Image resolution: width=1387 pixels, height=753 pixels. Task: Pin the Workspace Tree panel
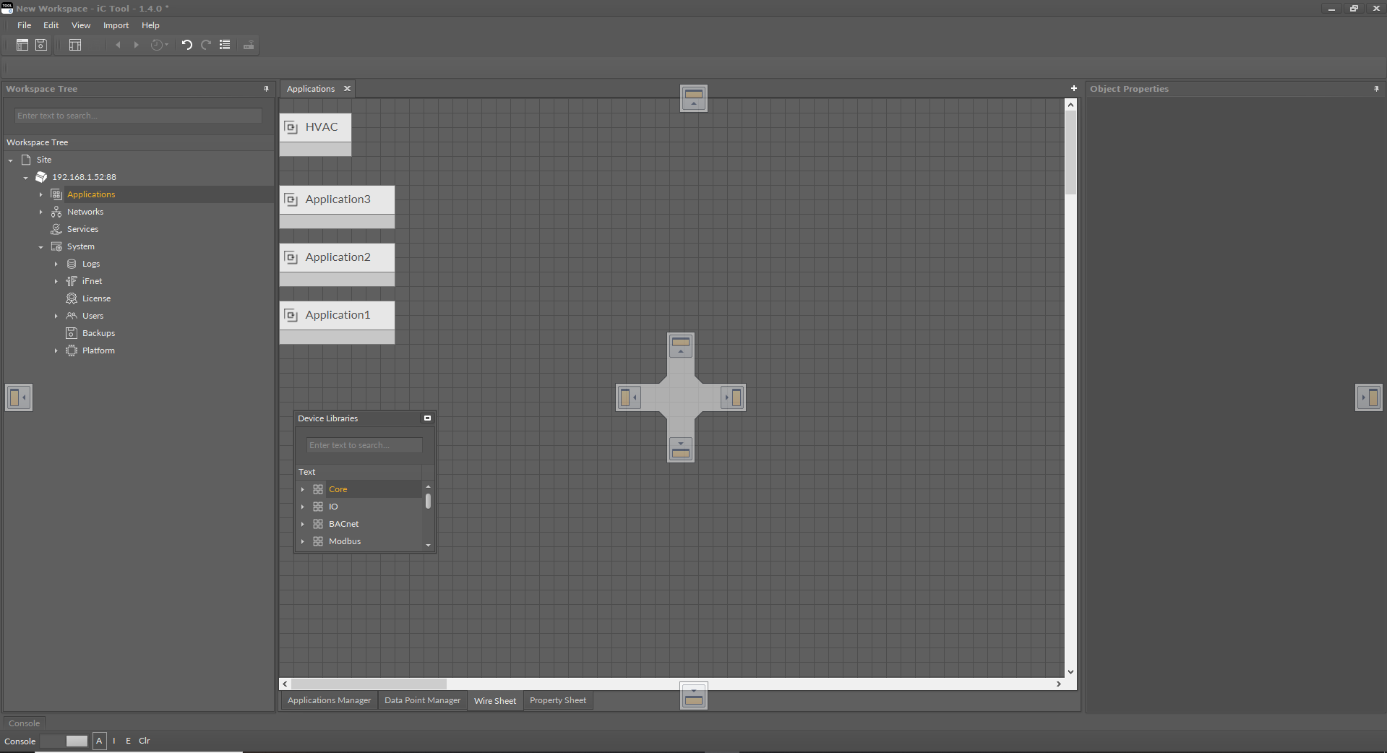click(x=266, y=89)
